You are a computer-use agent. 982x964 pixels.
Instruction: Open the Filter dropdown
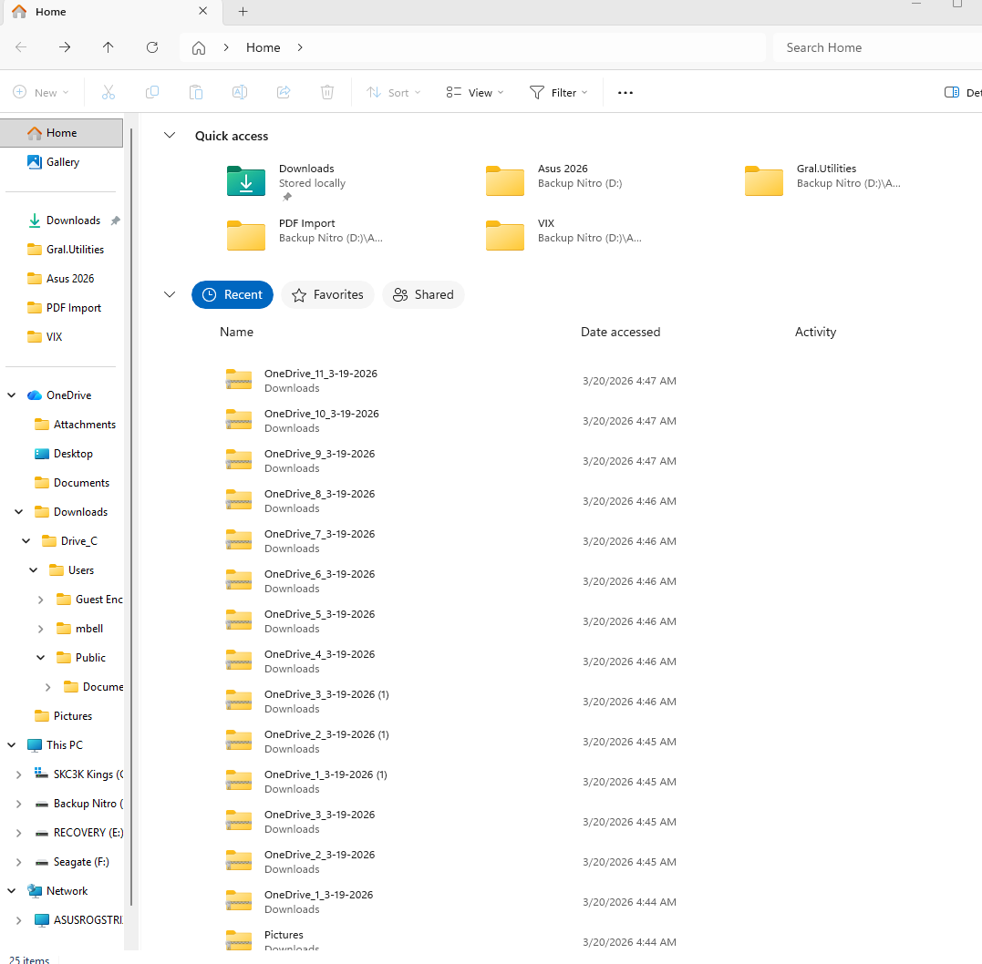pyautogui.click(x=559, y=93)
